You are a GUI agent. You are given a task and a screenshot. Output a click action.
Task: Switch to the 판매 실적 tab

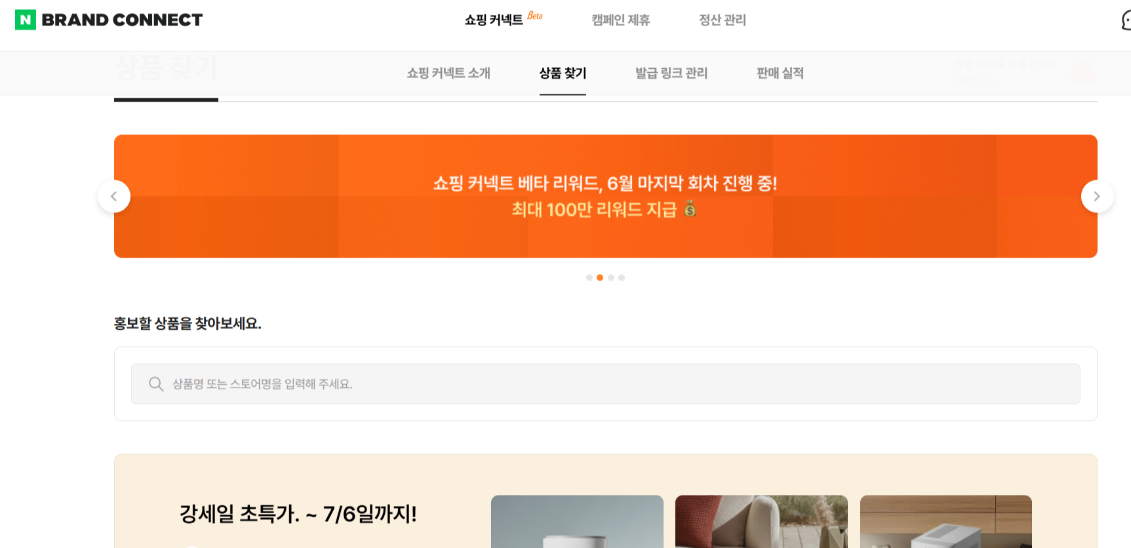point(780,73)
